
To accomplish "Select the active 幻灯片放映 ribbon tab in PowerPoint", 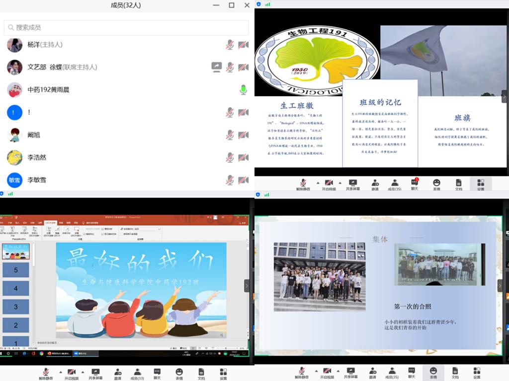I will 51,223.
